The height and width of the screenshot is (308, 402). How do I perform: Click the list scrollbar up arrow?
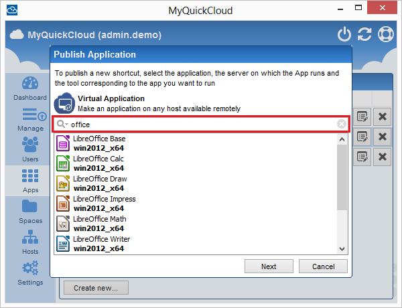point(342,140)
